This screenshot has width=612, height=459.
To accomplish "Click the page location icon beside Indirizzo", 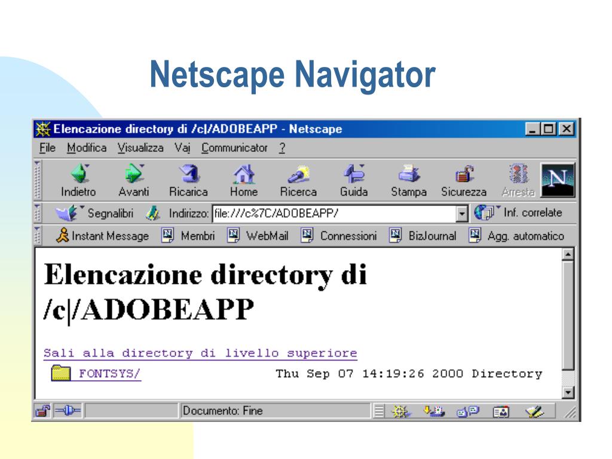I will pyautogui.click(x=152, y=213).
